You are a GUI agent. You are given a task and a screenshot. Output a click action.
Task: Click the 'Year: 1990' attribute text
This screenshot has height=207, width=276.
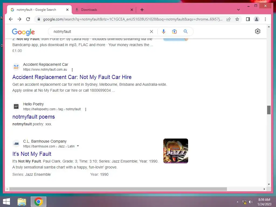pyautogui.click(x=99, y=174)
